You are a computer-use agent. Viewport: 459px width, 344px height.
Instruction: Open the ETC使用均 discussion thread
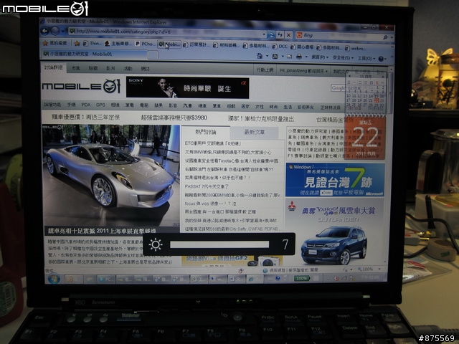tap(213, 143)
